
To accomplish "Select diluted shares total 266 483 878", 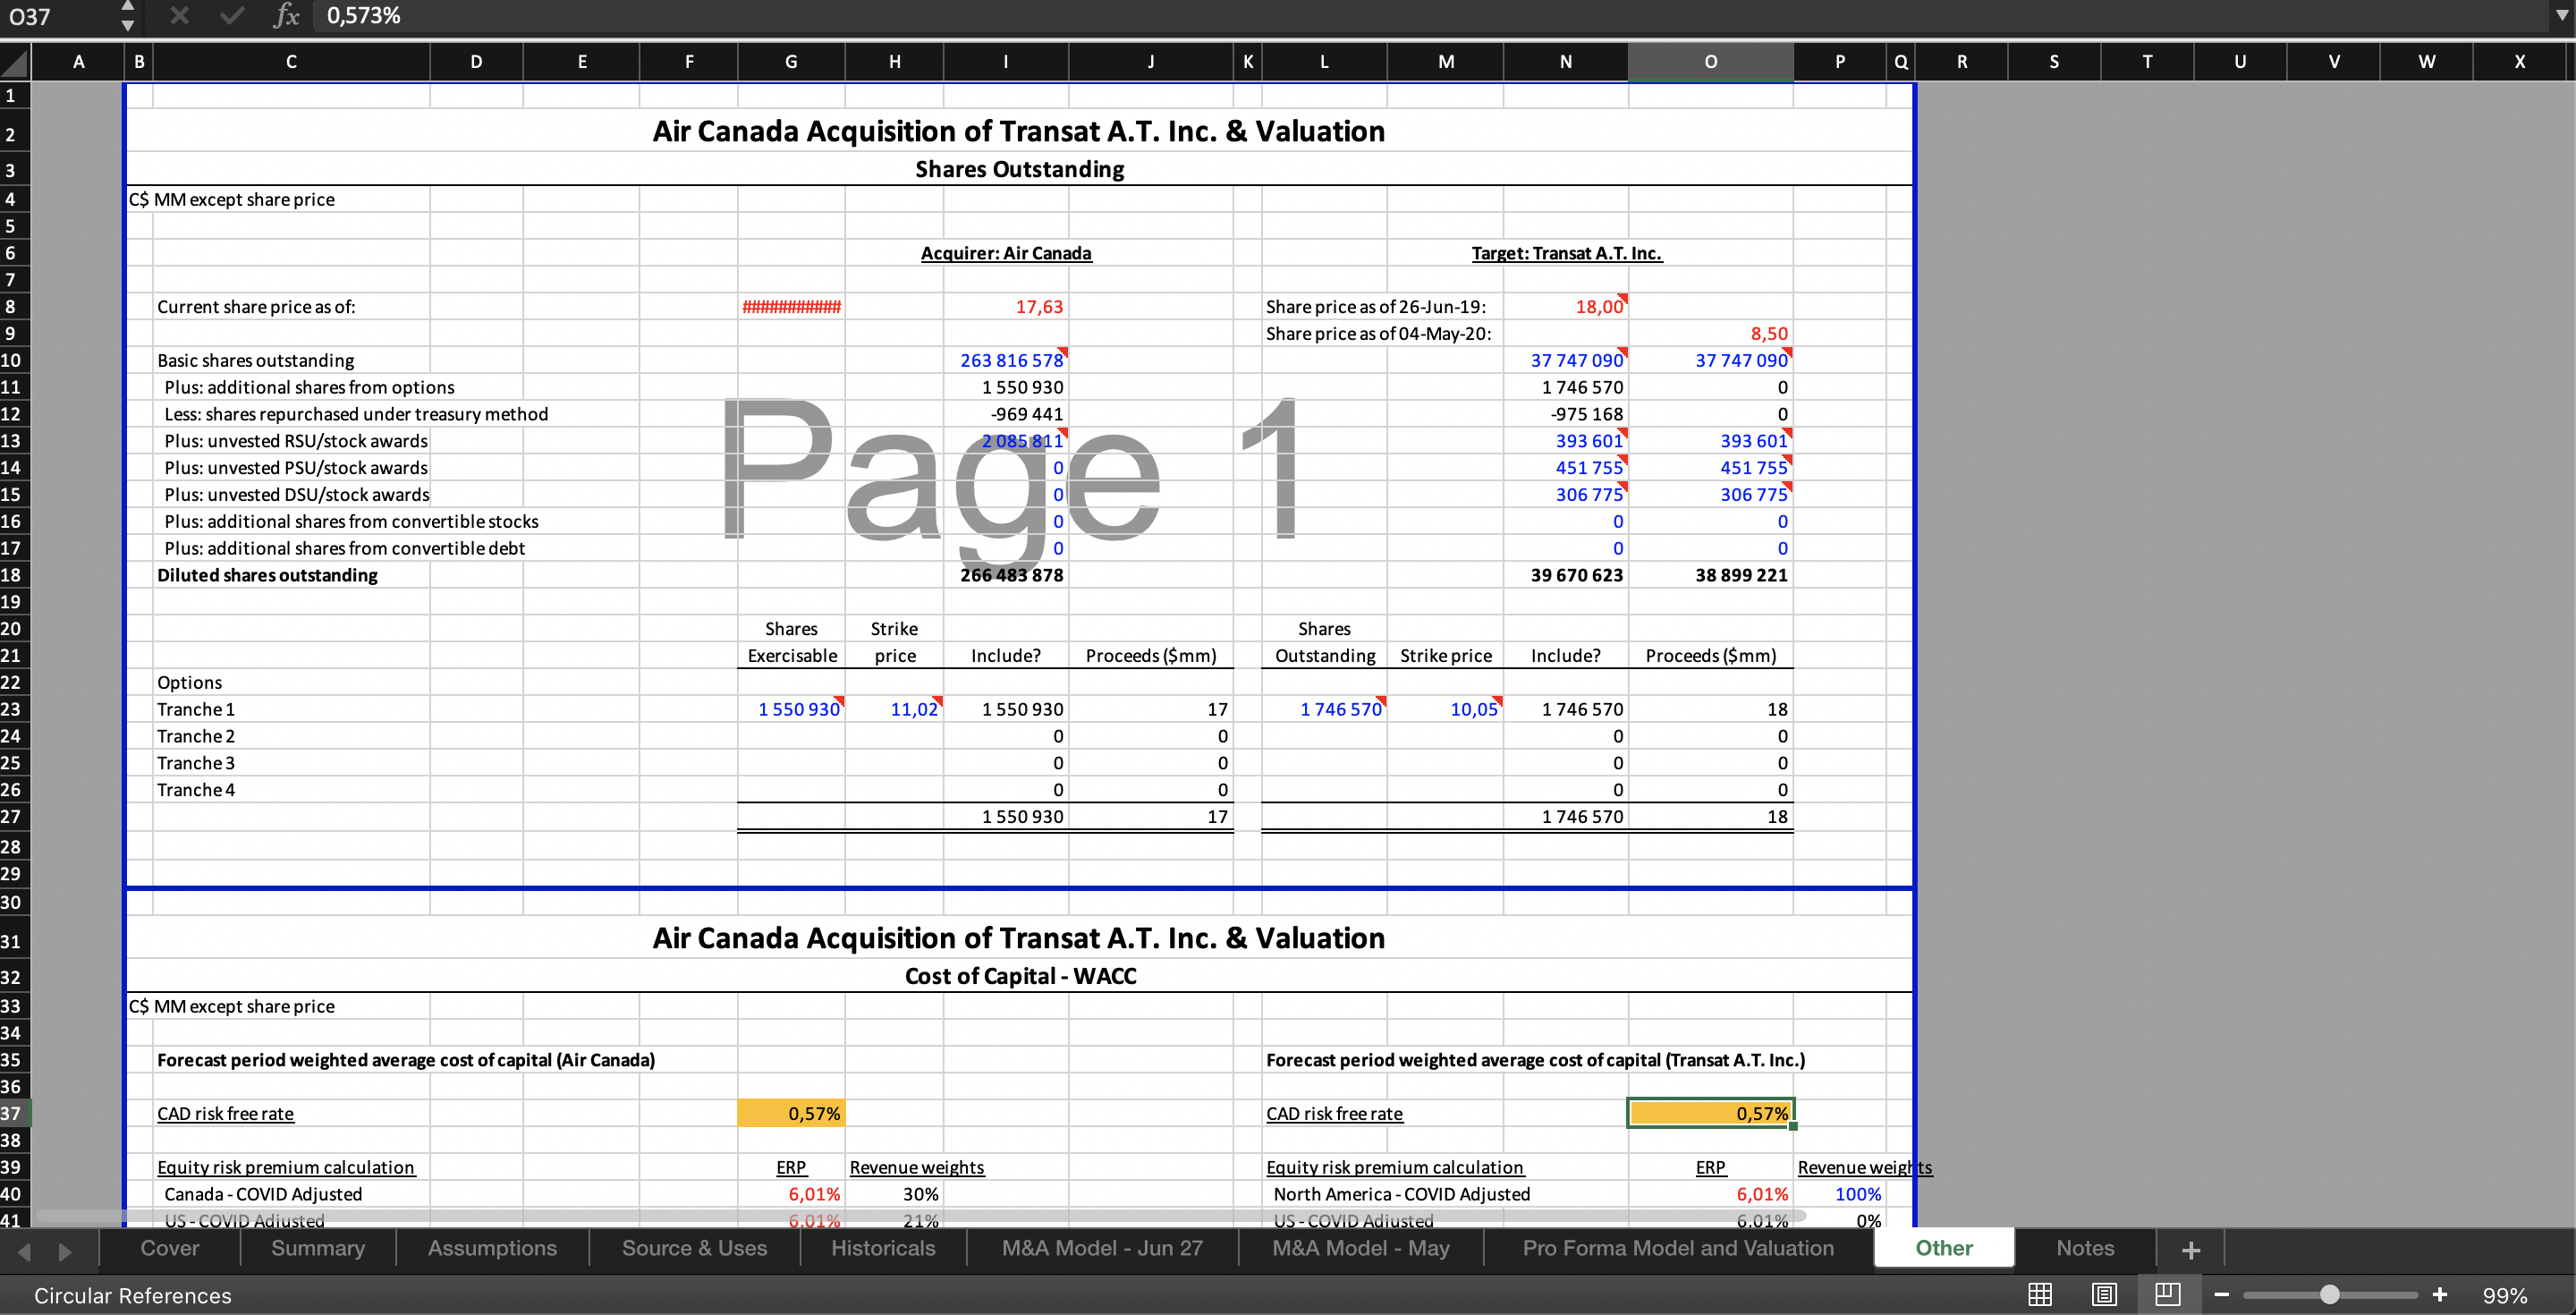I will [1006, 575].
